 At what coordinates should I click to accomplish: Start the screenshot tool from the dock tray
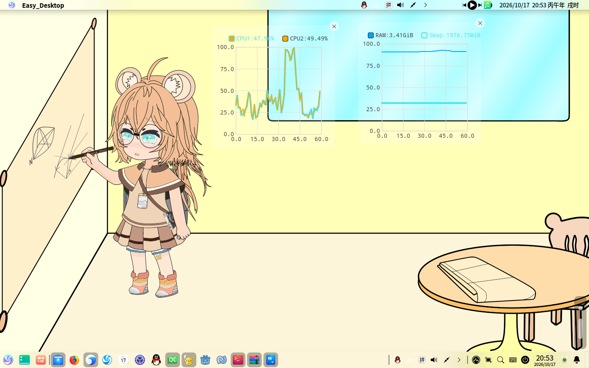[x=488, y=360]
